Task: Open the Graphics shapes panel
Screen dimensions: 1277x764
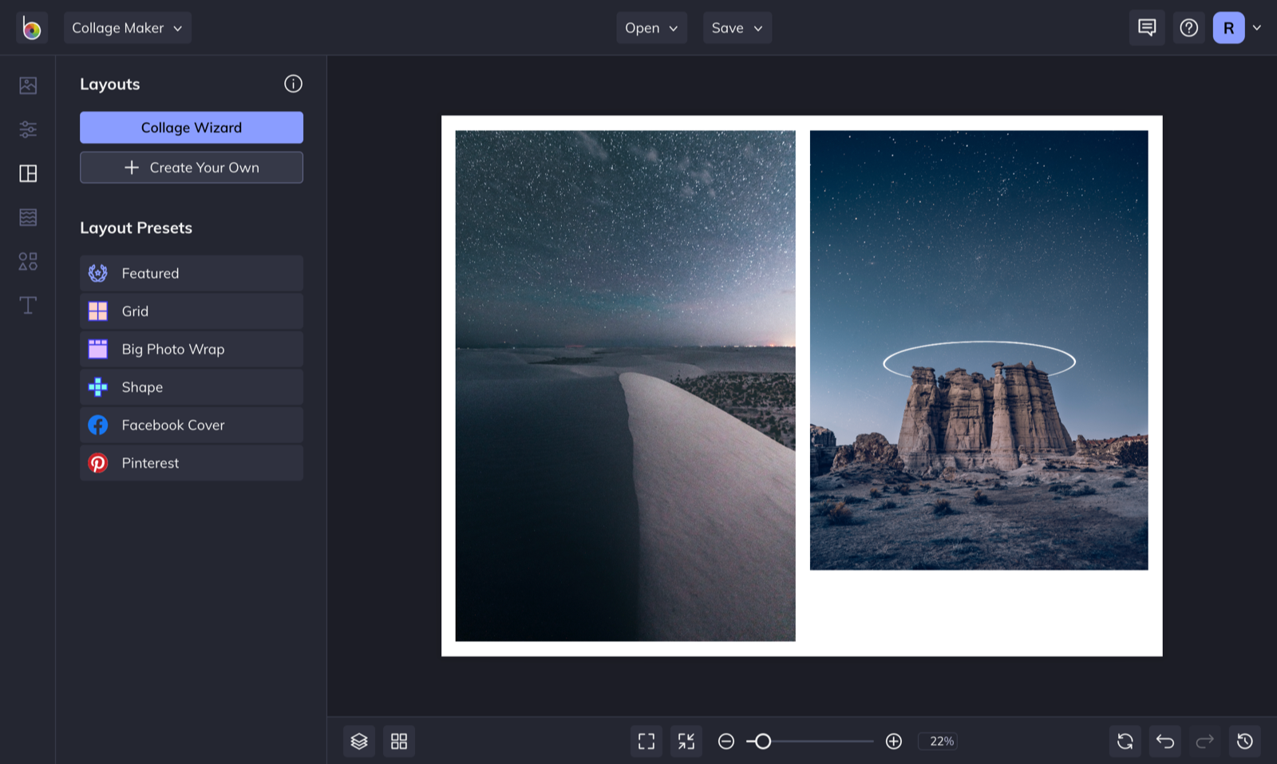Action: pos(27,261)
